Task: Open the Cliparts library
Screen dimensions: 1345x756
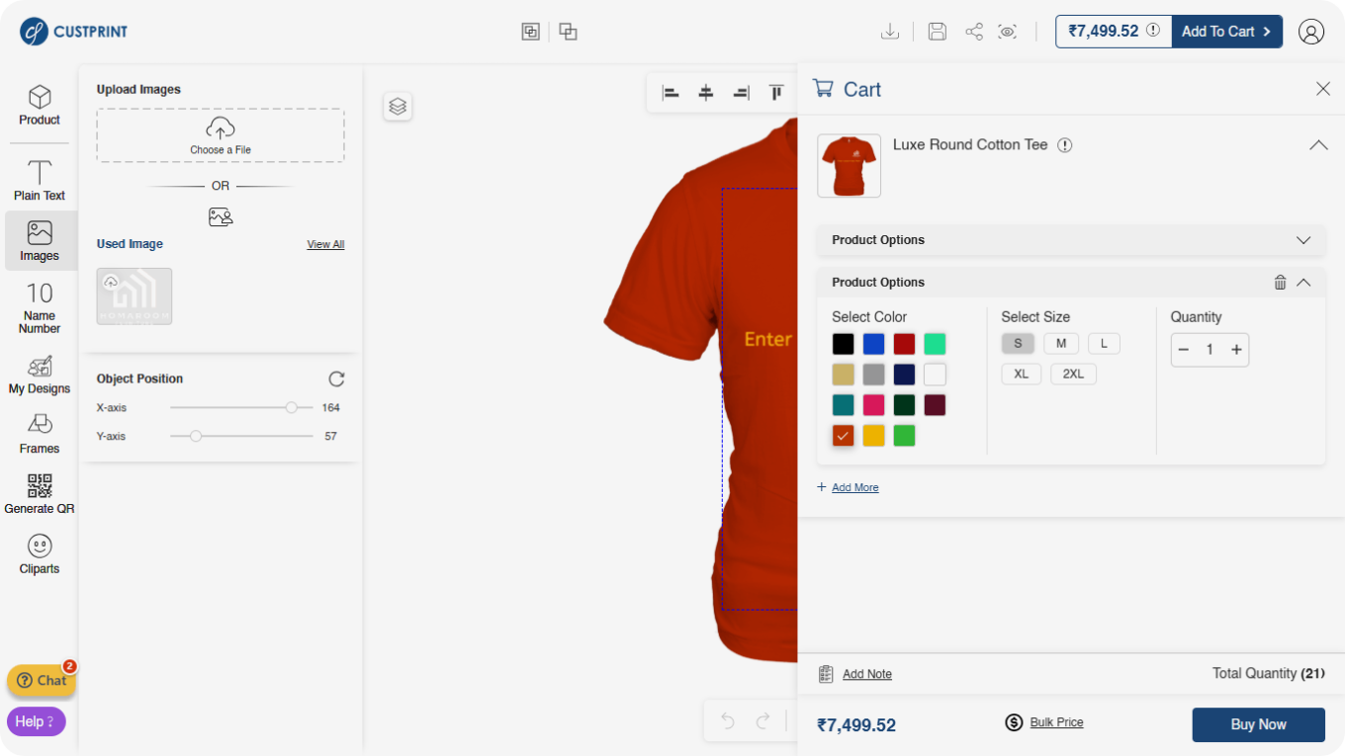Action: pos(40,554)
